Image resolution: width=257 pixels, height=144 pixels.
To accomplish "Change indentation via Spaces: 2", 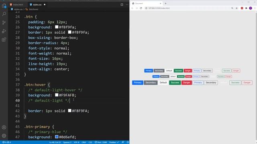I will tap(67, 142).
